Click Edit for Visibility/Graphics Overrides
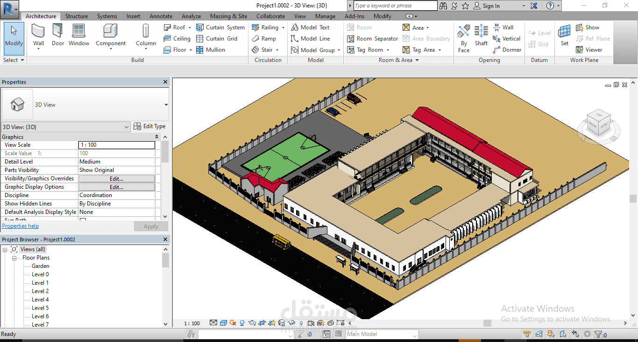The image size is (638, 342). point(116,178)
